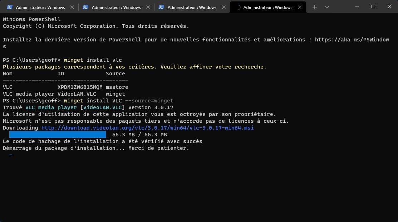Click the "VideoLAN.VLC" ID in the results table
The image size is (398, 222).
tap(77, 94)
